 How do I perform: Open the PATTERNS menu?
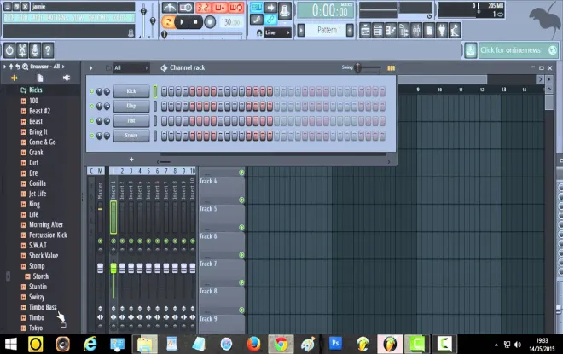point(59,18)
